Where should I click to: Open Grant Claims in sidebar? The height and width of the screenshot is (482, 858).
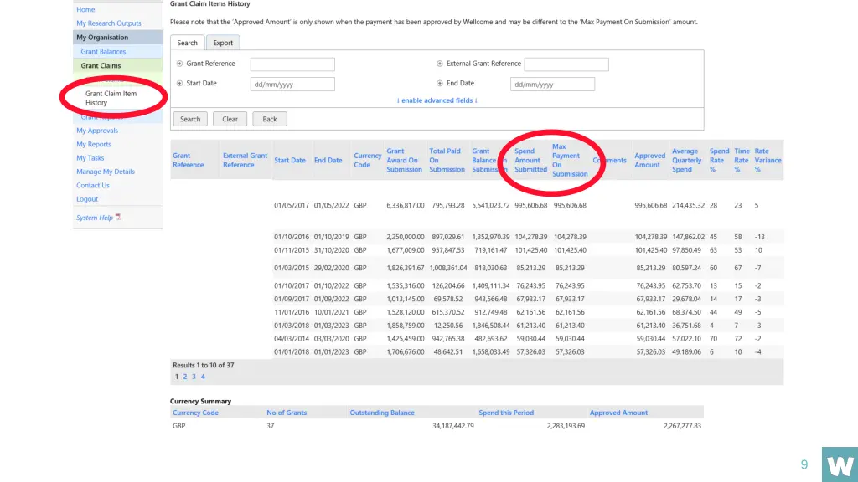(101, 65)
